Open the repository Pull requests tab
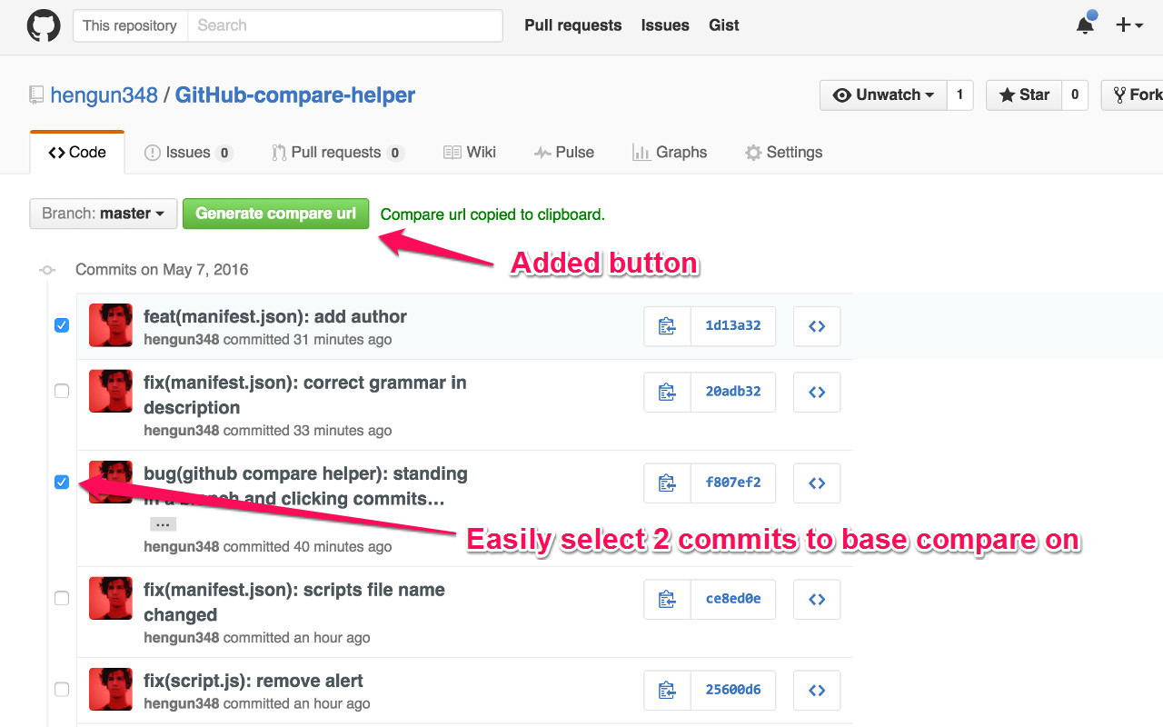Screen dimensions: 1163x727 pos(337,152)
